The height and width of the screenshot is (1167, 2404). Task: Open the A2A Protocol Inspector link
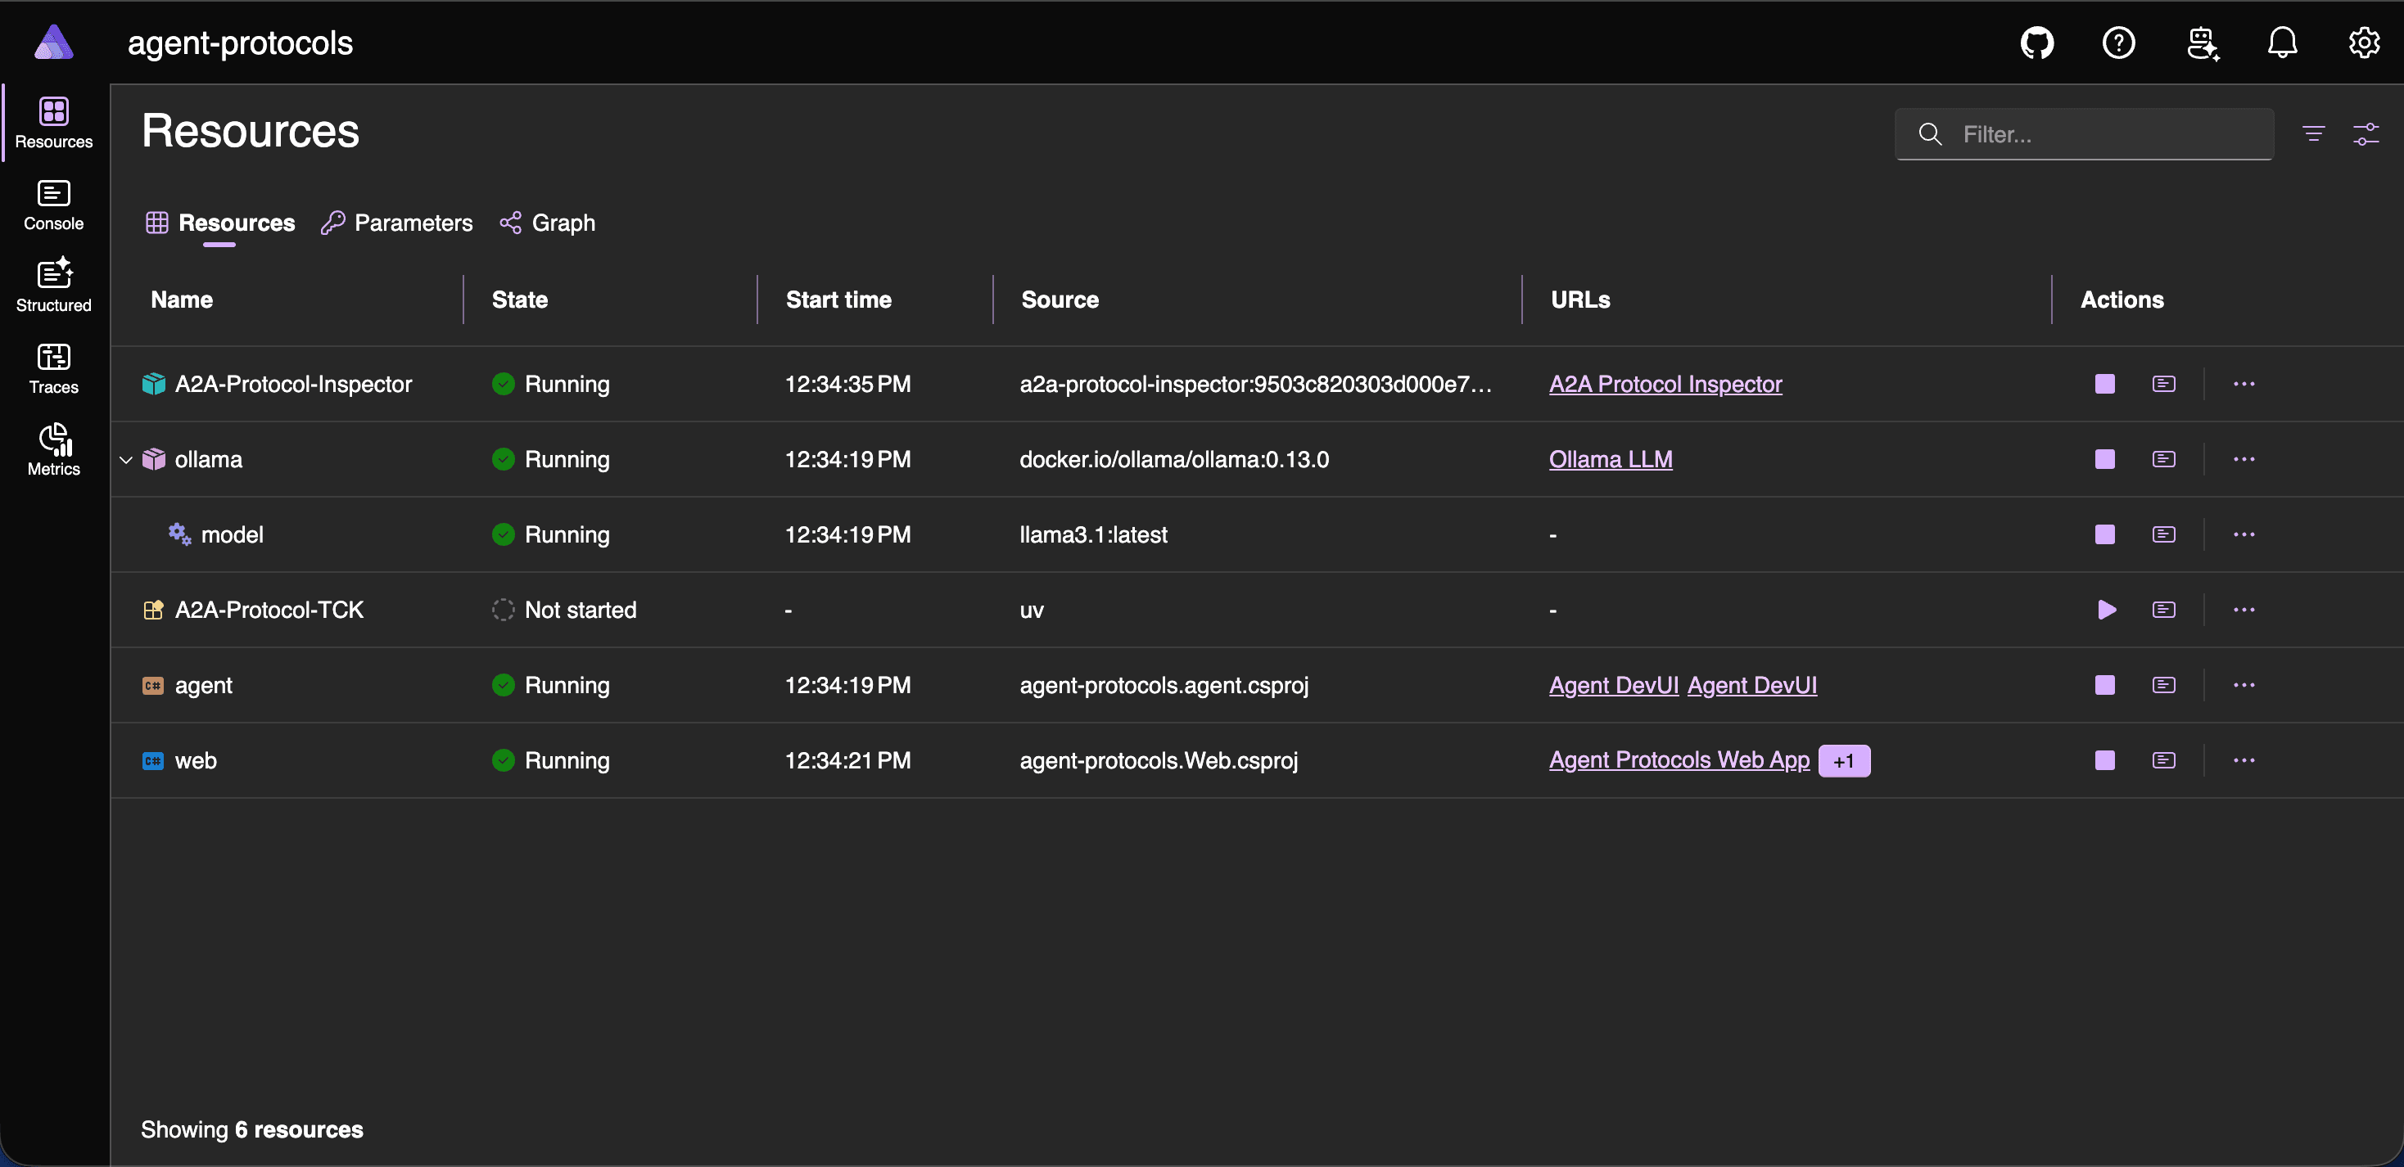click(1665, 385)
